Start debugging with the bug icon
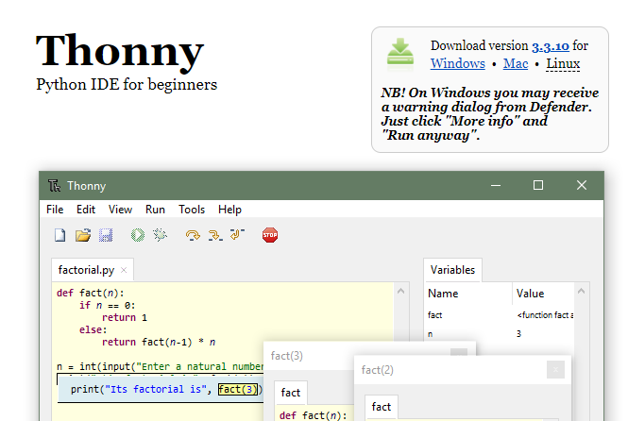628x421 pixels. [161, 235]
